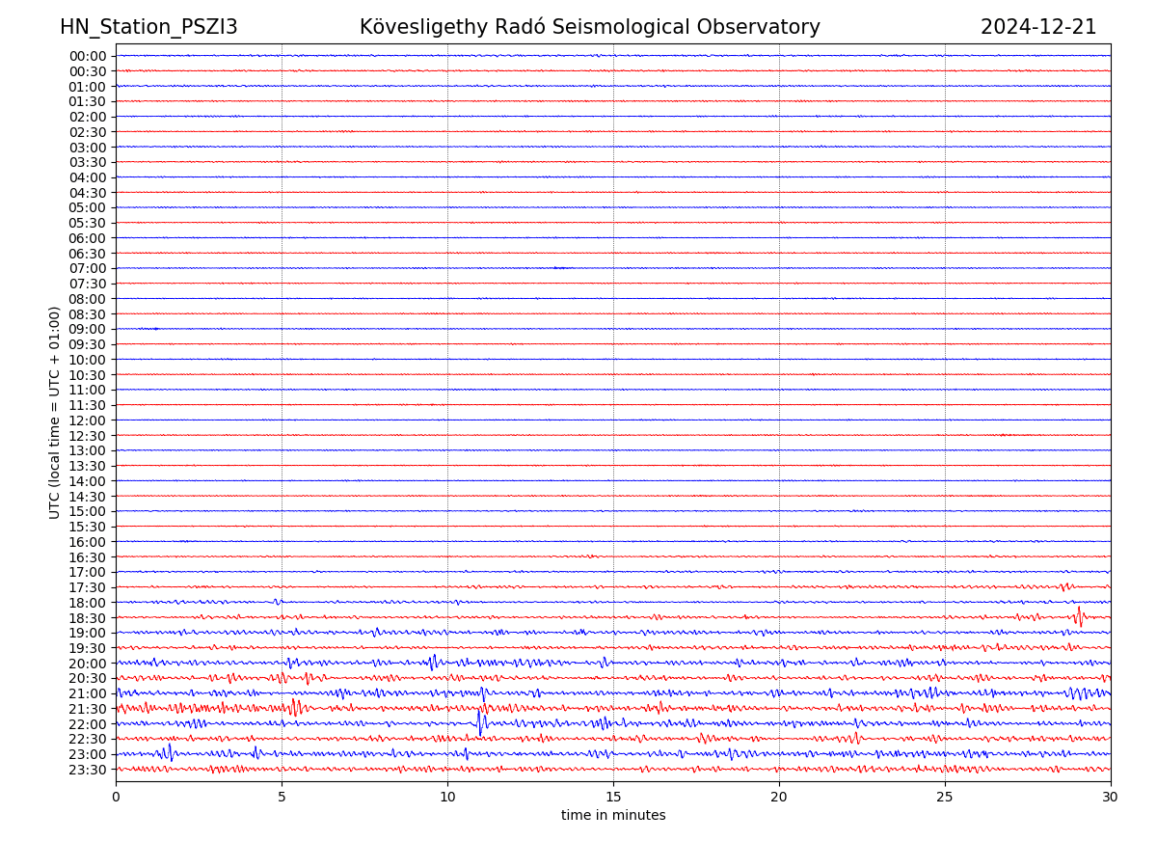Image resolution: width=1157 pixels, height=868 pixels.
Task: Select the 06:30 row time label
Action: pos(87,254)
